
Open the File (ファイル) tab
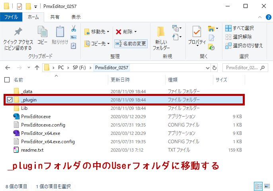click(11, 17)
